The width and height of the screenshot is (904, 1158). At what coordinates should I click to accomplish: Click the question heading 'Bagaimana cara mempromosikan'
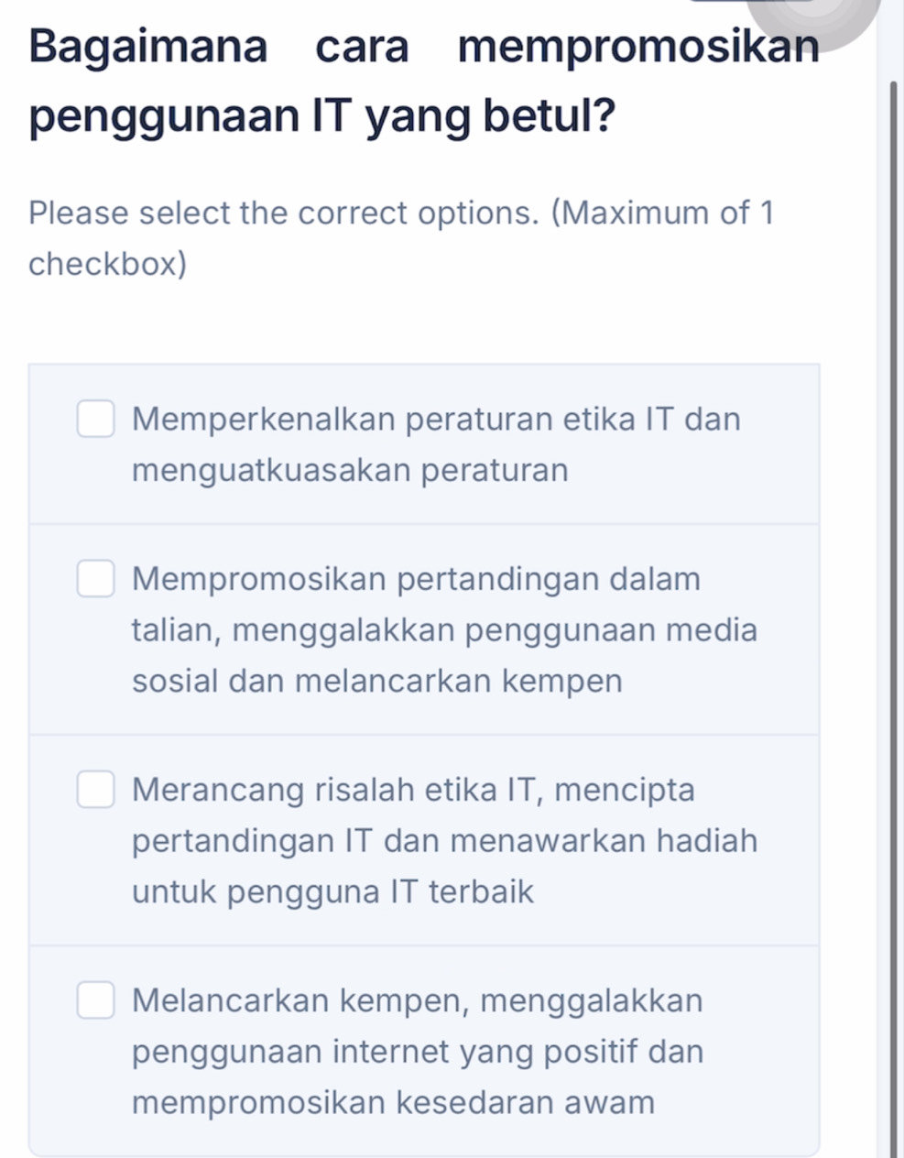pyautogui.click(x=423, y=47)
